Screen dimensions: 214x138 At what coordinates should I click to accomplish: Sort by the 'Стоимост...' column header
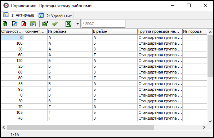coord(12,32)
